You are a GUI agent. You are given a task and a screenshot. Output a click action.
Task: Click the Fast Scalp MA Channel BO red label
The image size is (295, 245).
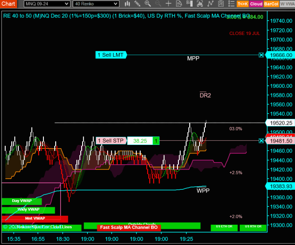[x=129, y=228]
